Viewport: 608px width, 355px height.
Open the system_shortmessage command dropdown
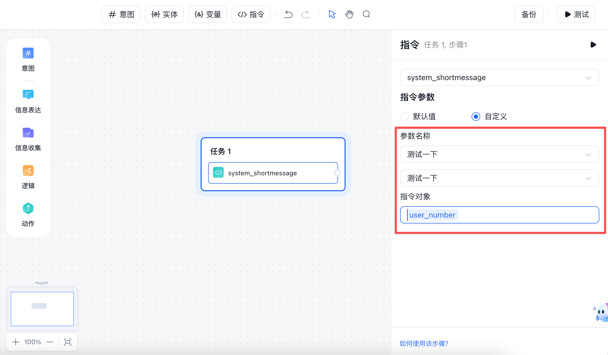pyautogui.click(x=499, y=78)
